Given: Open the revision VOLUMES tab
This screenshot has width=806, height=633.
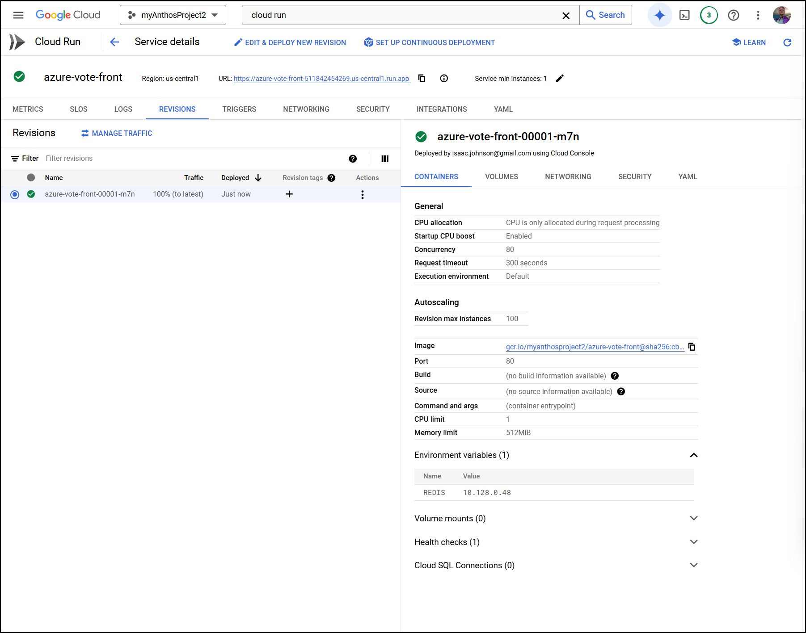Looking at the screenshot, I should [502, 176].
